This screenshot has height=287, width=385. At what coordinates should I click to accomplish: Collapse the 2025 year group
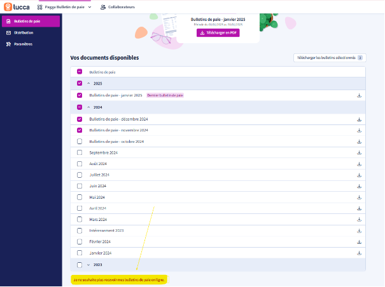click(x=88, y=83)
